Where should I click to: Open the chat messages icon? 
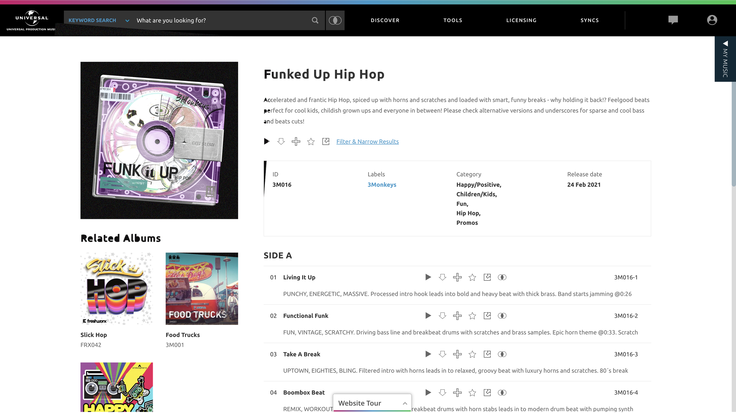[673, 20]
